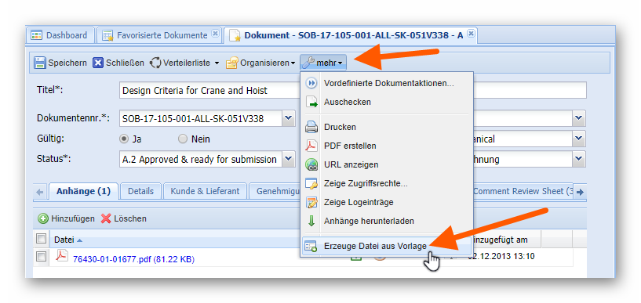
Task: Click the Schließen X icon
Action: pos(98,63)
